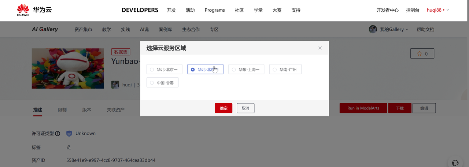Edit tags with the pencil icon
The image size is (469, 167).
[x=69, y=147]
